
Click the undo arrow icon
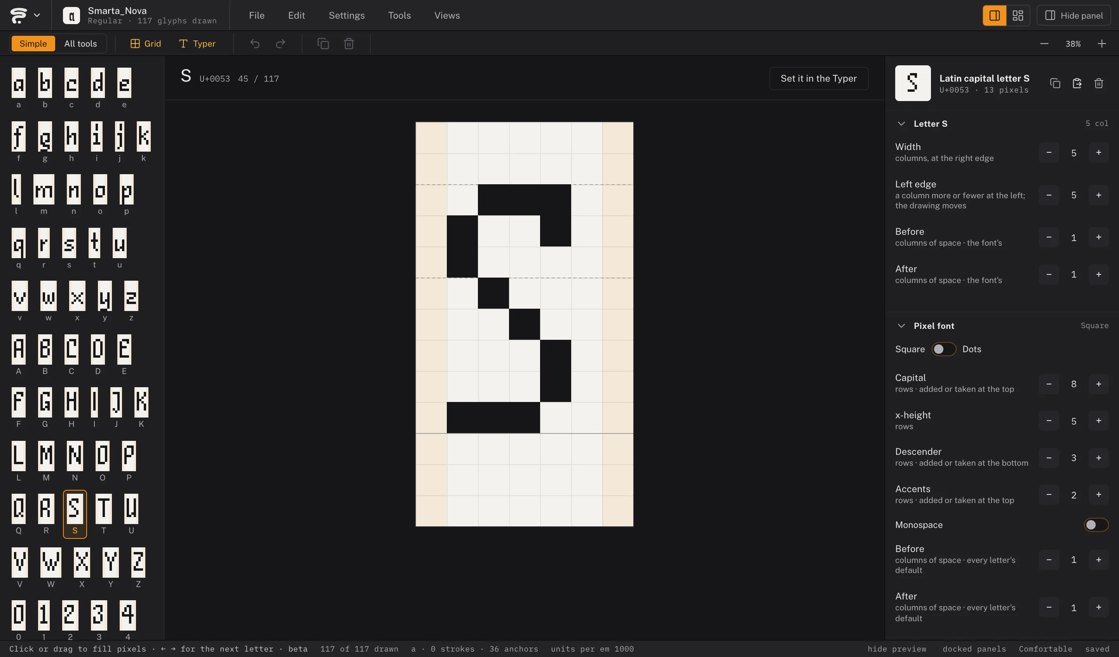point(255,44)
